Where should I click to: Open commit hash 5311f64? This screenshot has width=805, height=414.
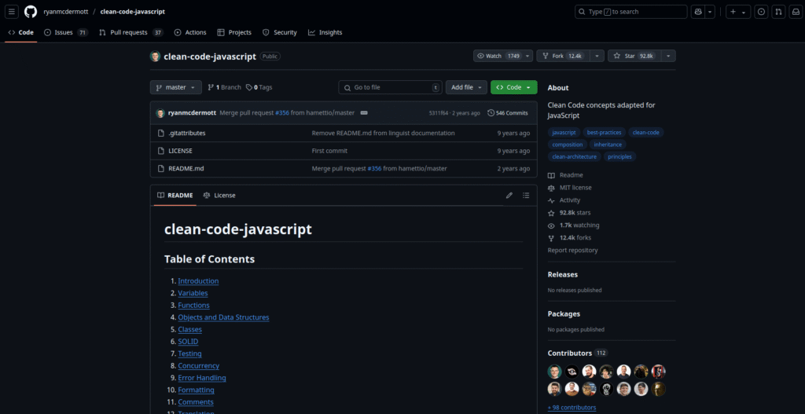pos(439,113)
